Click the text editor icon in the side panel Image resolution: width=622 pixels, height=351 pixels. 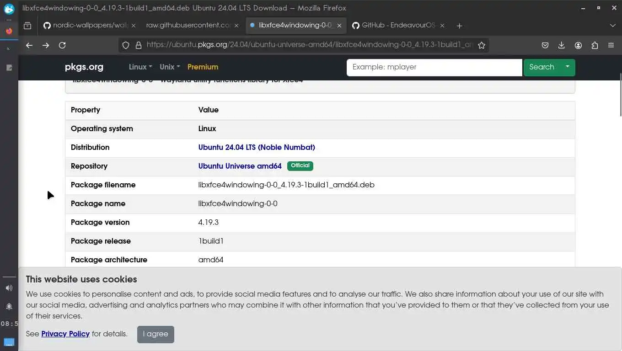coord(9,68)
